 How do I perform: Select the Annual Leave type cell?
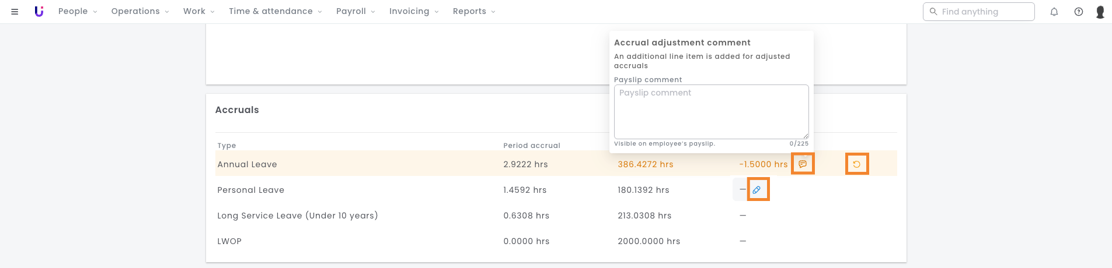pyautogui.click(x=247, y=164)
